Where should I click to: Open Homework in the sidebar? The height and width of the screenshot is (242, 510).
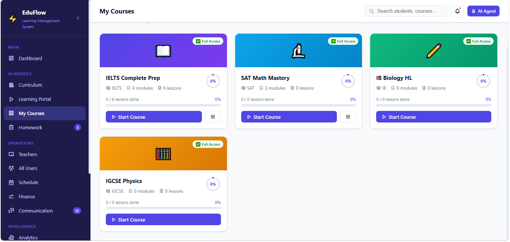click(44, 127)
